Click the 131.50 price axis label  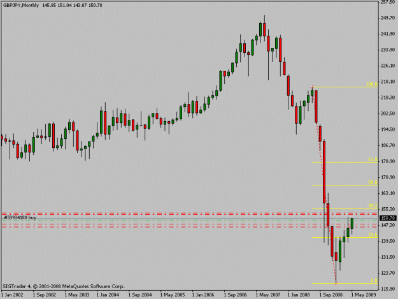[x=388, y=257]
